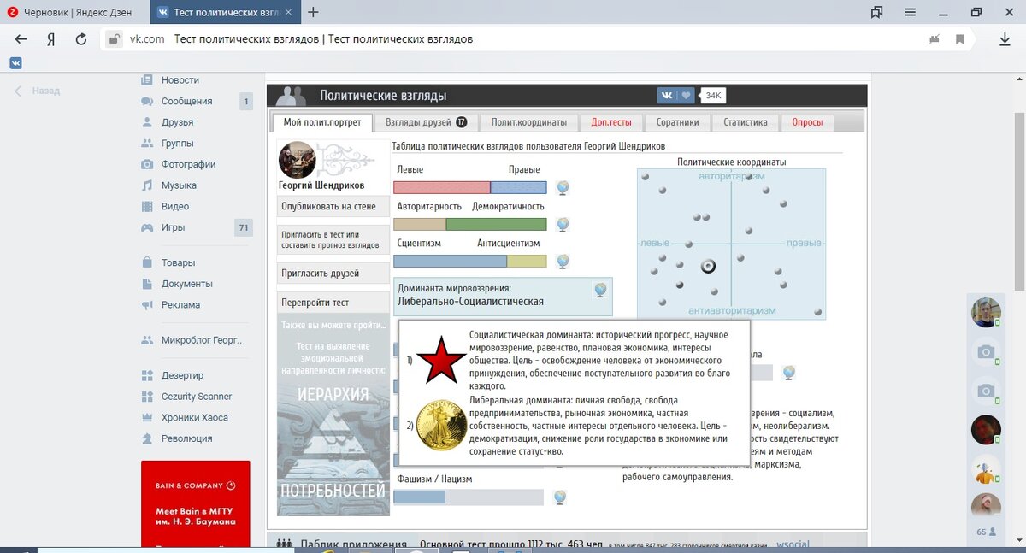The width and height of the screenshot is (1026, 553).
Task: Open Взгляды друзей tab
Action: [x=426, y=122]
